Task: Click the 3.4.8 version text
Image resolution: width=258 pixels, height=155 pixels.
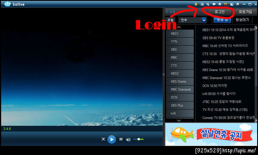Action: coord(7,129)
